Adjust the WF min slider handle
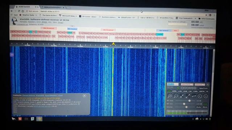The width and height of the screenshot is (232, 130). click(184, 104)
